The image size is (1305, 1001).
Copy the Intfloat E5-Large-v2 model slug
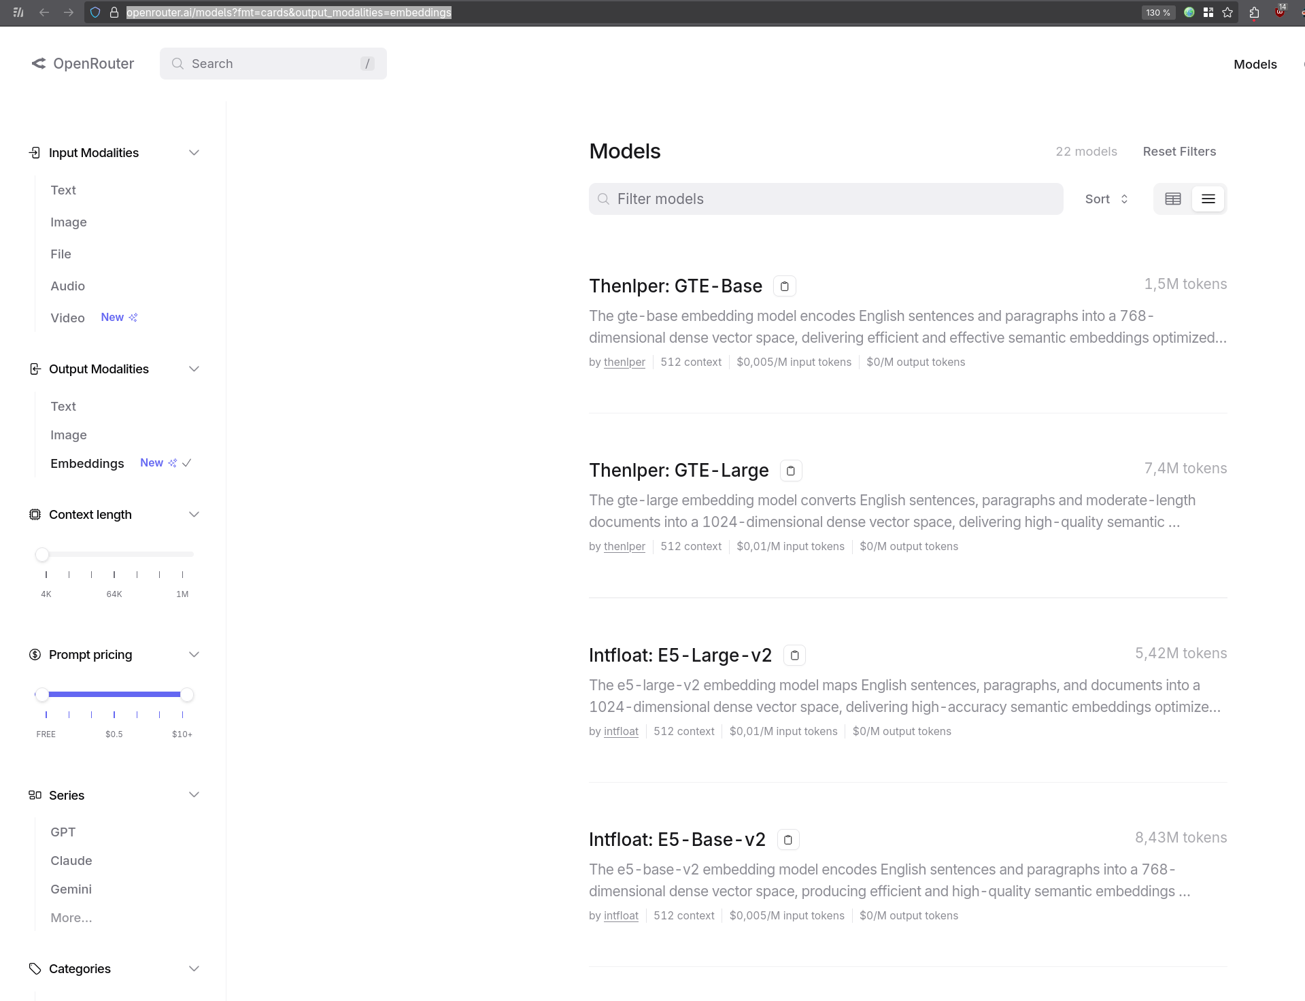click(794, 656)
